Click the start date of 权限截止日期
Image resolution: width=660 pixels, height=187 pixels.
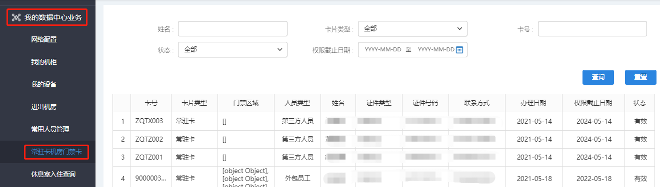point(383,50)
